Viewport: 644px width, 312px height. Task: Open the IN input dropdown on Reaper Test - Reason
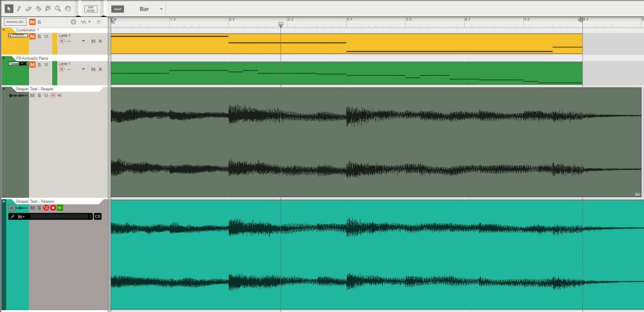(x=21, y=217)
